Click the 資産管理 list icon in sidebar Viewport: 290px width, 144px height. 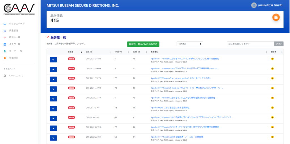click(5, 30)
